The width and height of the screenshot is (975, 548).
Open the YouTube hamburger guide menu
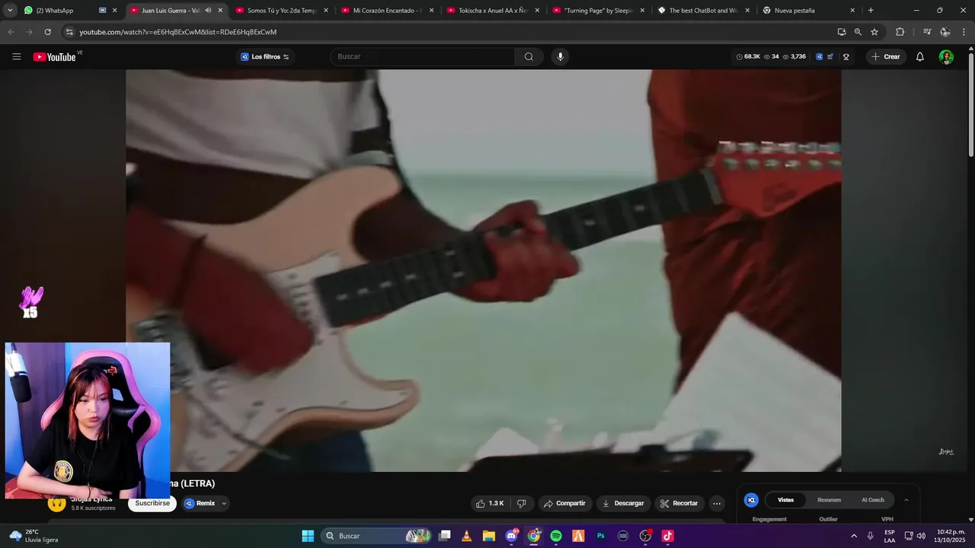pos(17,57)
